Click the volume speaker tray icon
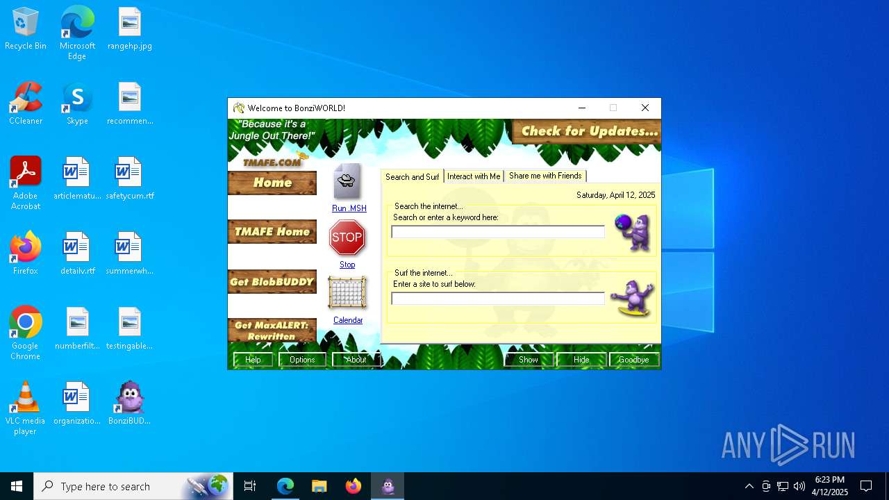Viewport: 889px width, 500px height. (799, 486)
